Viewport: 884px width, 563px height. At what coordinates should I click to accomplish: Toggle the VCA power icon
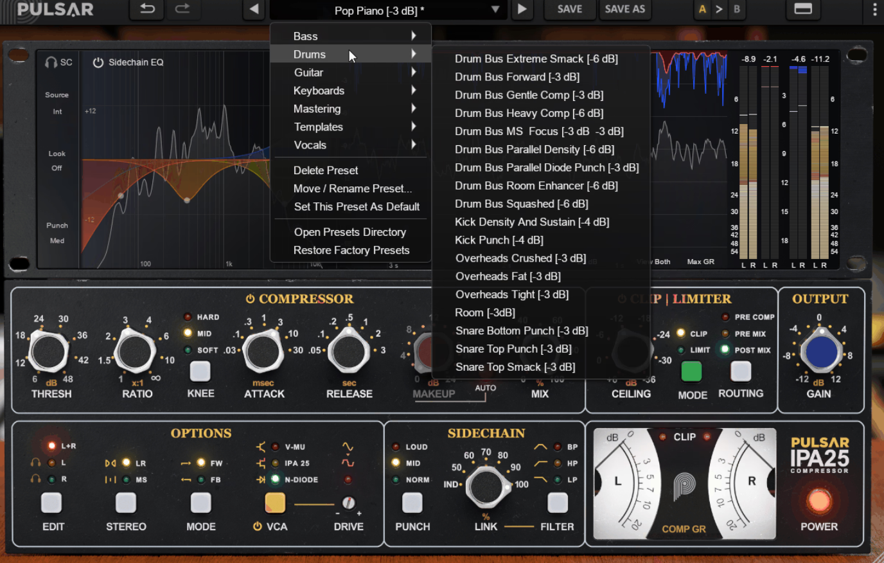pos(257,526)
